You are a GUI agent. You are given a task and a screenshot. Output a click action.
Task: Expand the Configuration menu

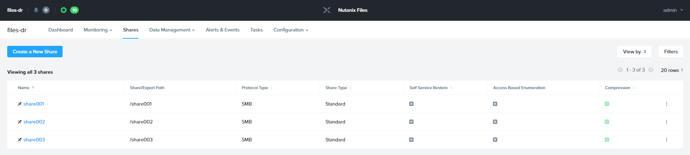[291, 30]
